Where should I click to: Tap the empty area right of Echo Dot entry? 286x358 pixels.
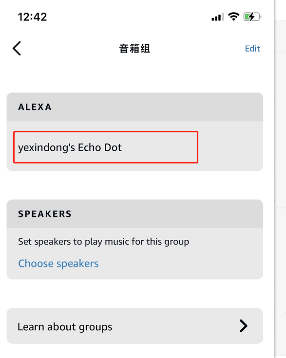tap(230, 147)
